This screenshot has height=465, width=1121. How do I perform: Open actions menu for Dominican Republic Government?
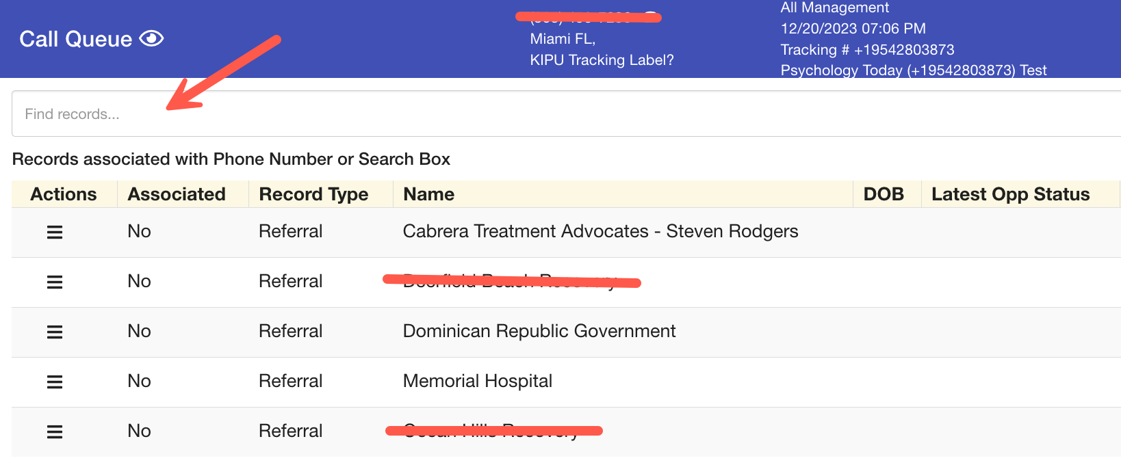55,332
